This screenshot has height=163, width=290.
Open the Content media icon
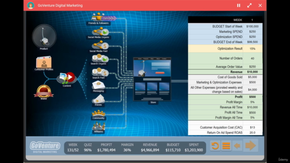(67, 78)
